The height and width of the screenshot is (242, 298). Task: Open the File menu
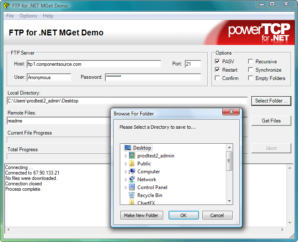point(10,16)
